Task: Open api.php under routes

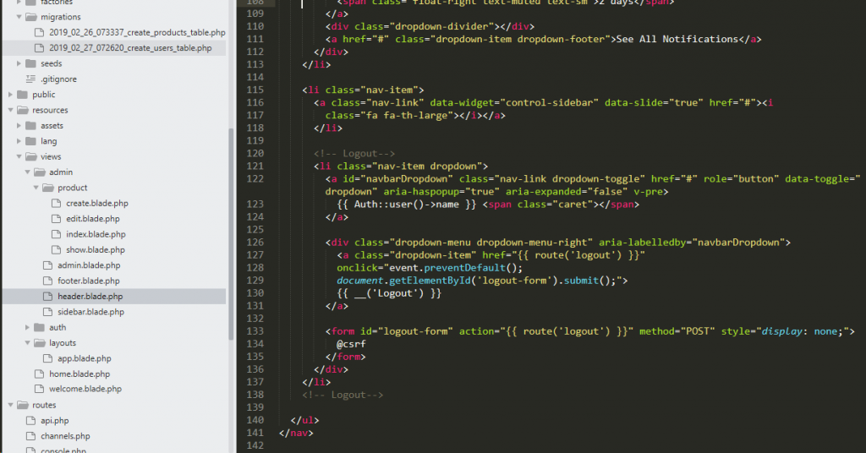Action: point(54,420)
